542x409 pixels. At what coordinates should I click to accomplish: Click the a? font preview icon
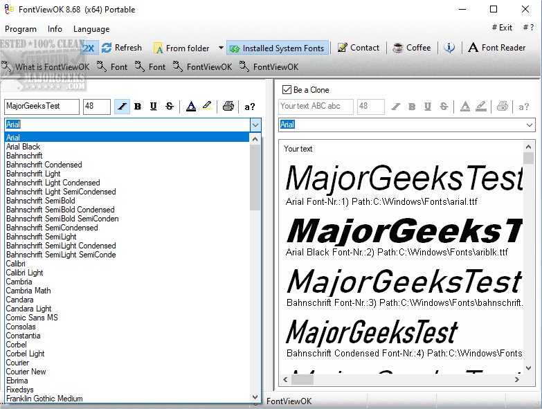pyautogui.click(x=249, y=107)
